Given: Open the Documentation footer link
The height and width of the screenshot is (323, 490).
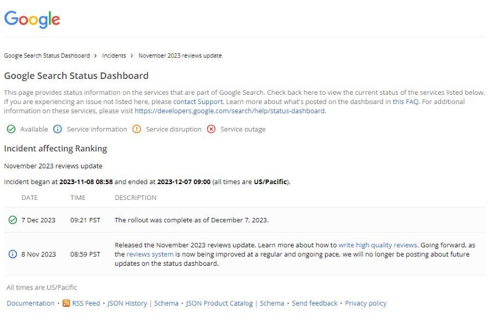Looking at the screenshot, I should pyautogui.click(x=30, y=303).
